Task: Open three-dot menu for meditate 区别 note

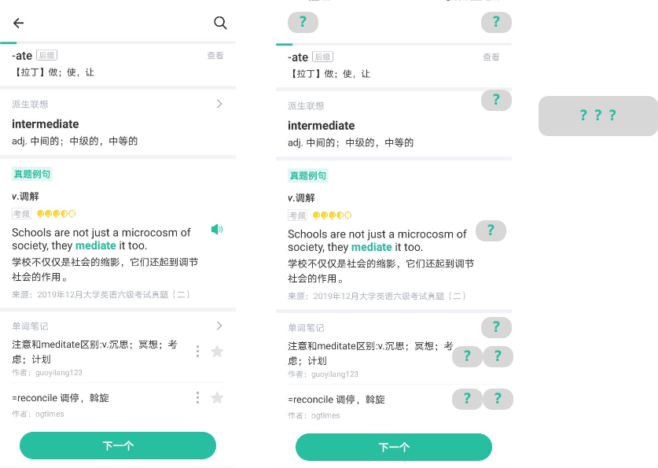Action: point(197,352)
